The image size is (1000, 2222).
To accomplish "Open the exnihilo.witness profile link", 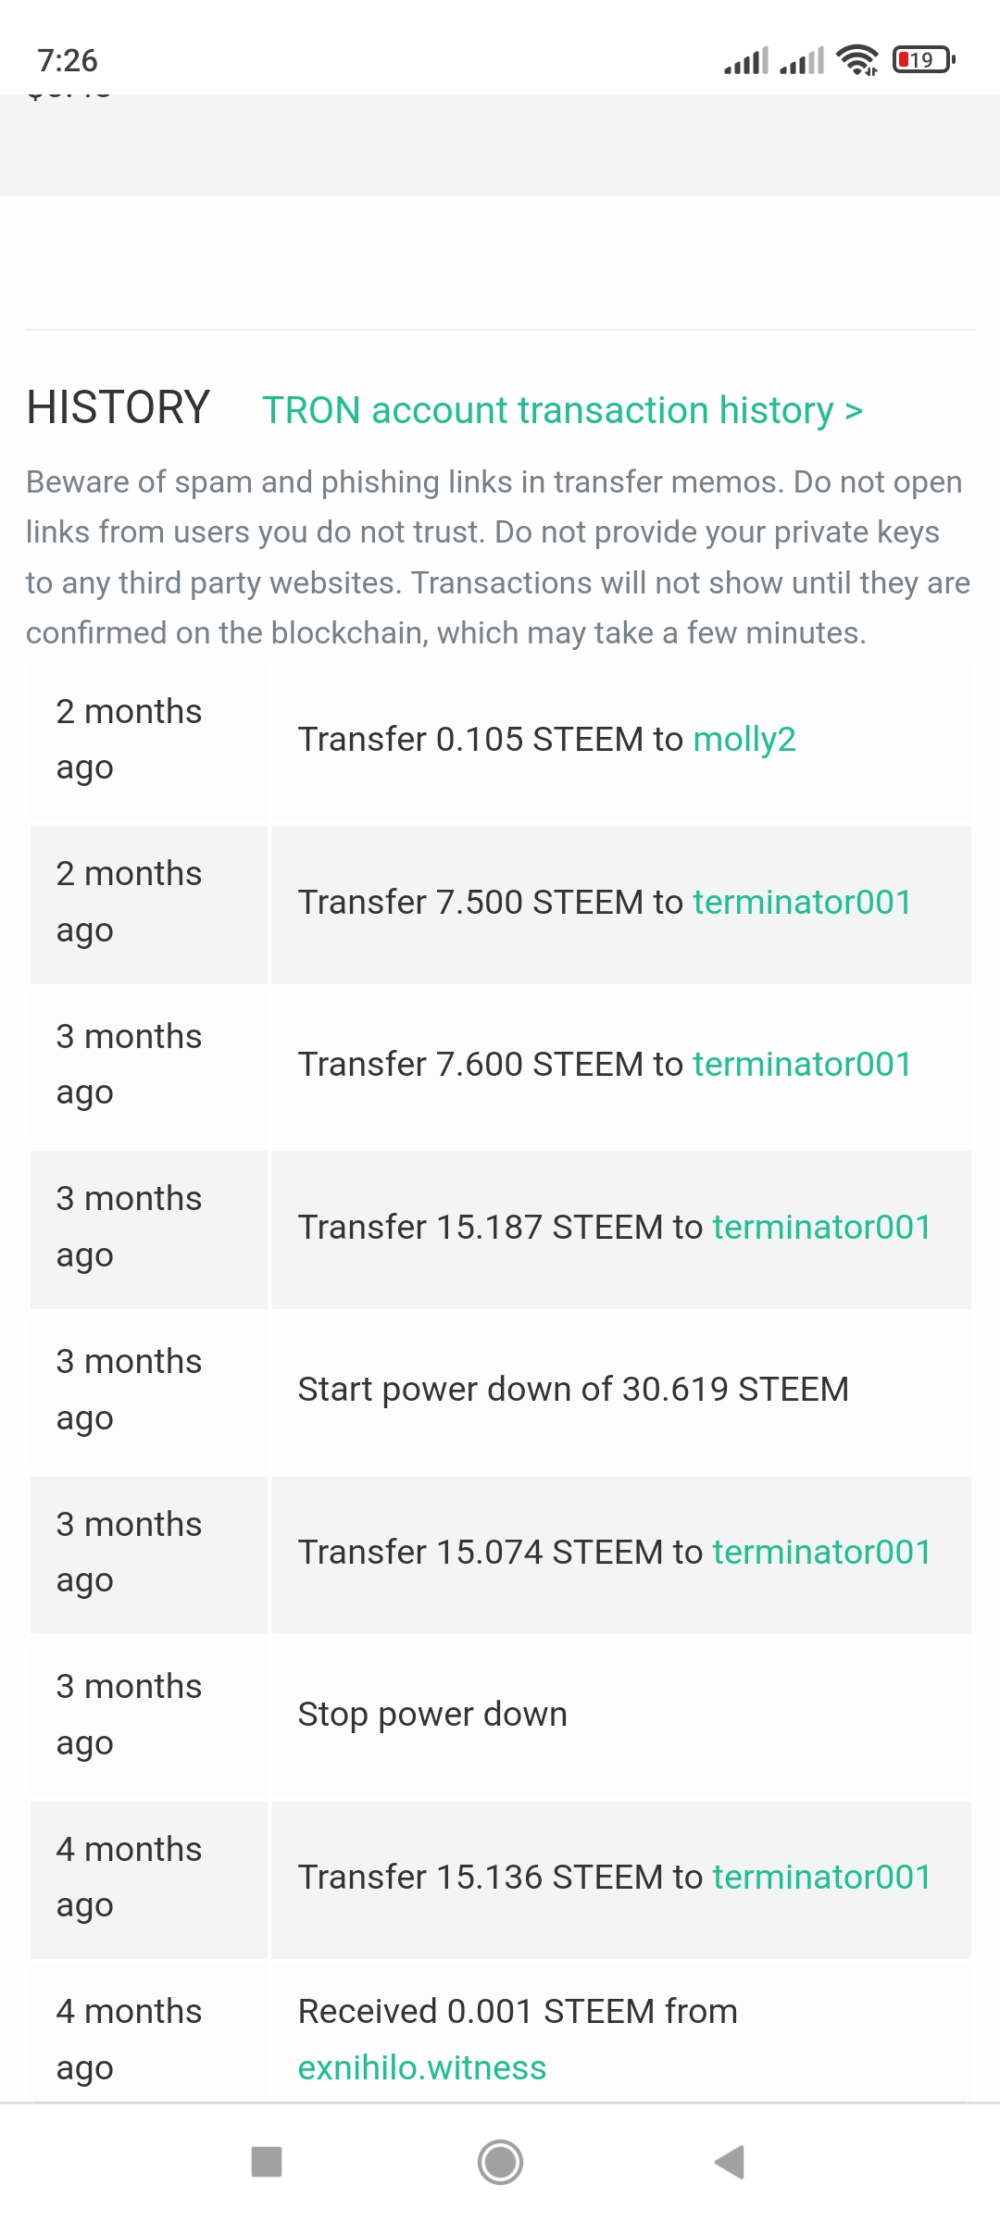I will pos(422,2067).
